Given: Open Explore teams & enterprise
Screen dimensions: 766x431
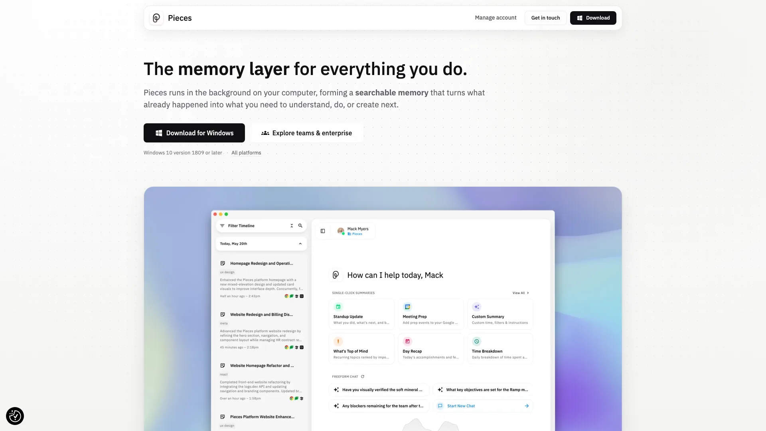Looking at the screenshot, I should click(x=306, y=133).
